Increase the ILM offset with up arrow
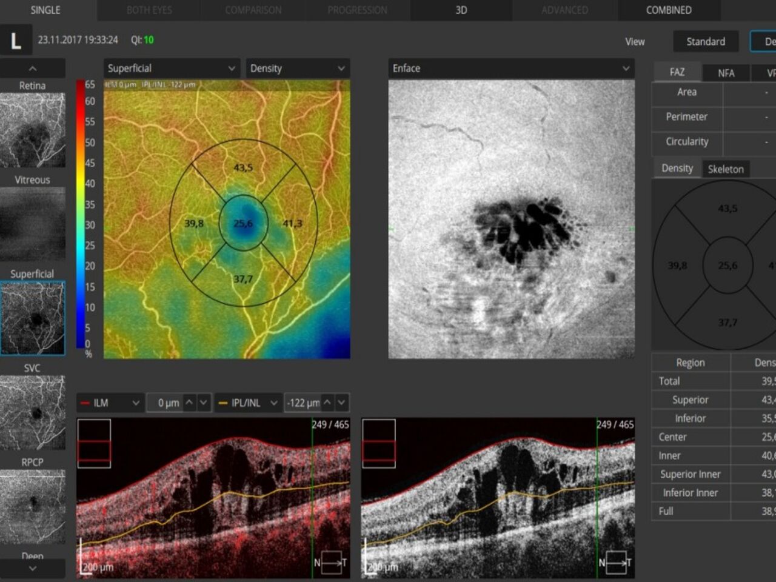This screenshot has height=582, width=776. 190,402
